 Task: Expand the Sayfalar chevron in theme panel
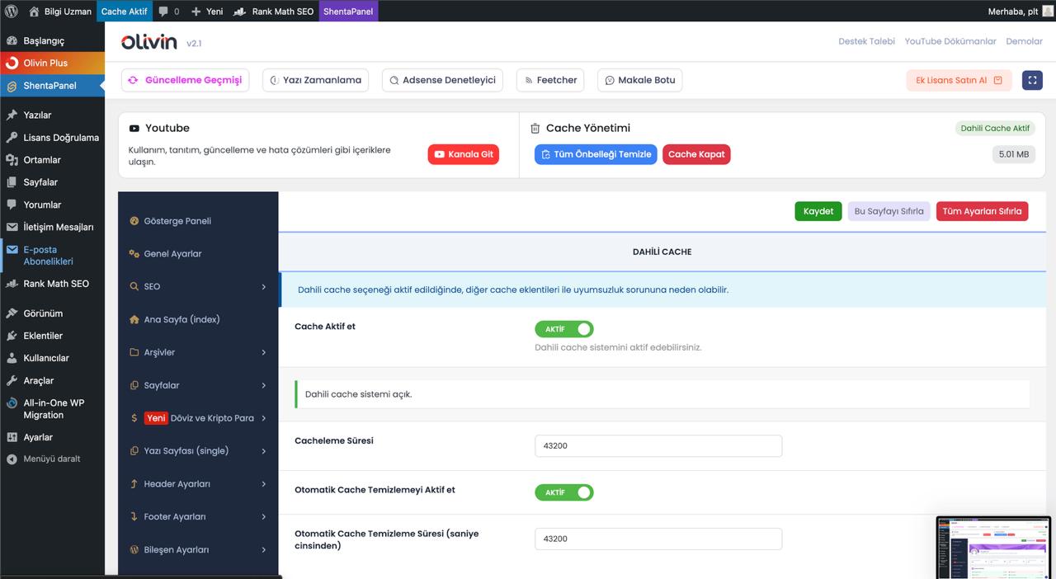click(264, 385)
